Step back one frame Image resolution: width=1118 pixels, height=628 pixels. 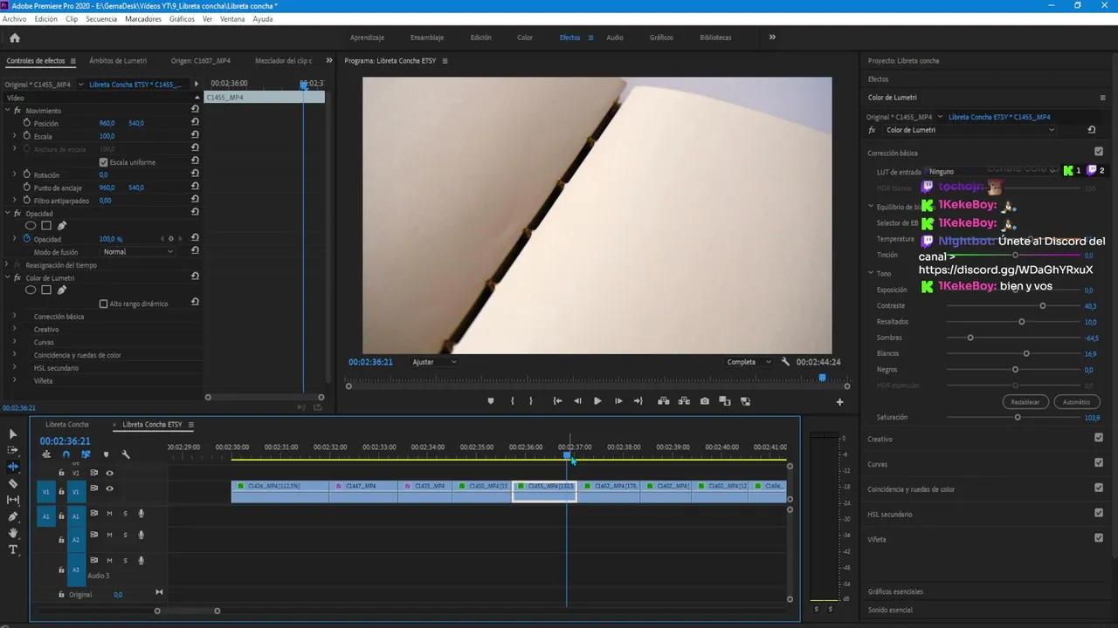(577, 401)
